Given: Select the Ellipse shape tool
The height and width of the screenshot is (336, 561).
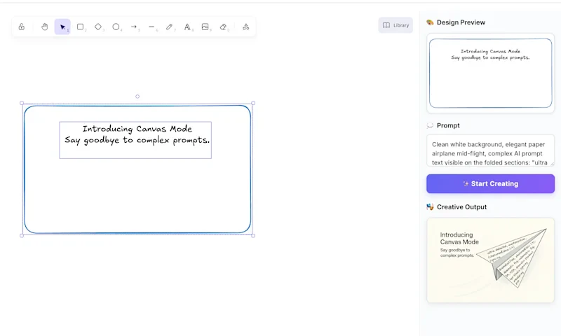Looking at the screenshot, I should (116, 27).
